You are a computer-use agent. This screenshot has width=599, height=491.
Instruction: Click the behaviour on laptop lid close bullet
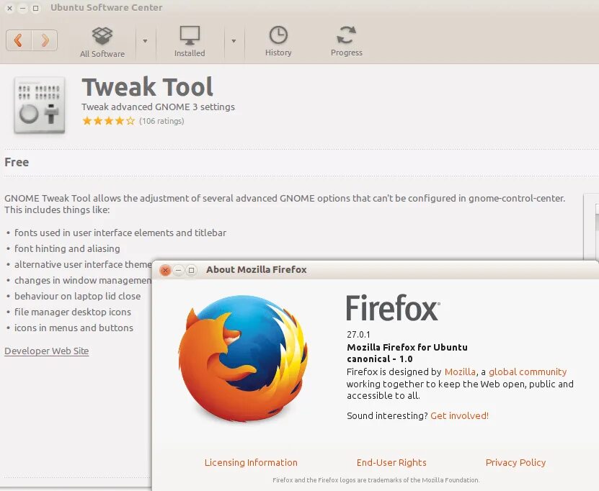click(78, 296)
